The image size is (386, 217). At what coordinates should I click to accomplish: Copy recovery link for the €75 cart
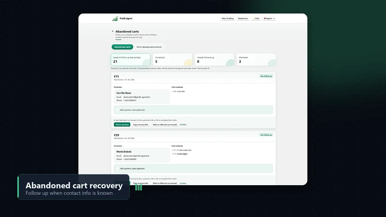(140, 124)
